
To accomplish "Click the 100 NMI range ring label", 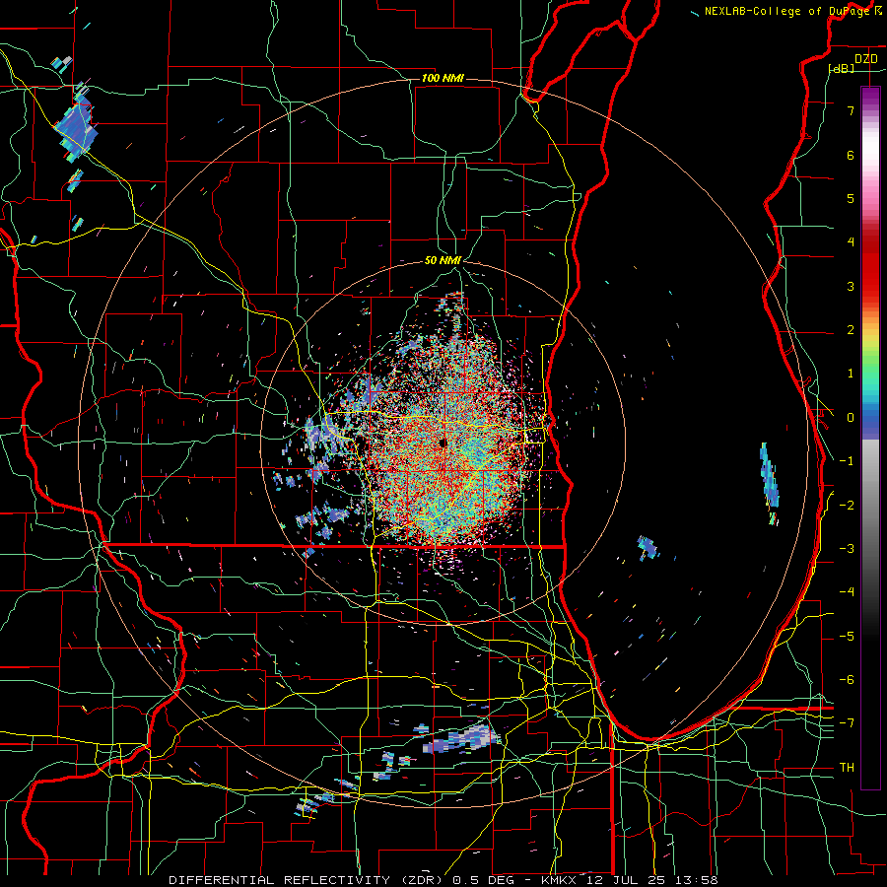I will point(443,78).
